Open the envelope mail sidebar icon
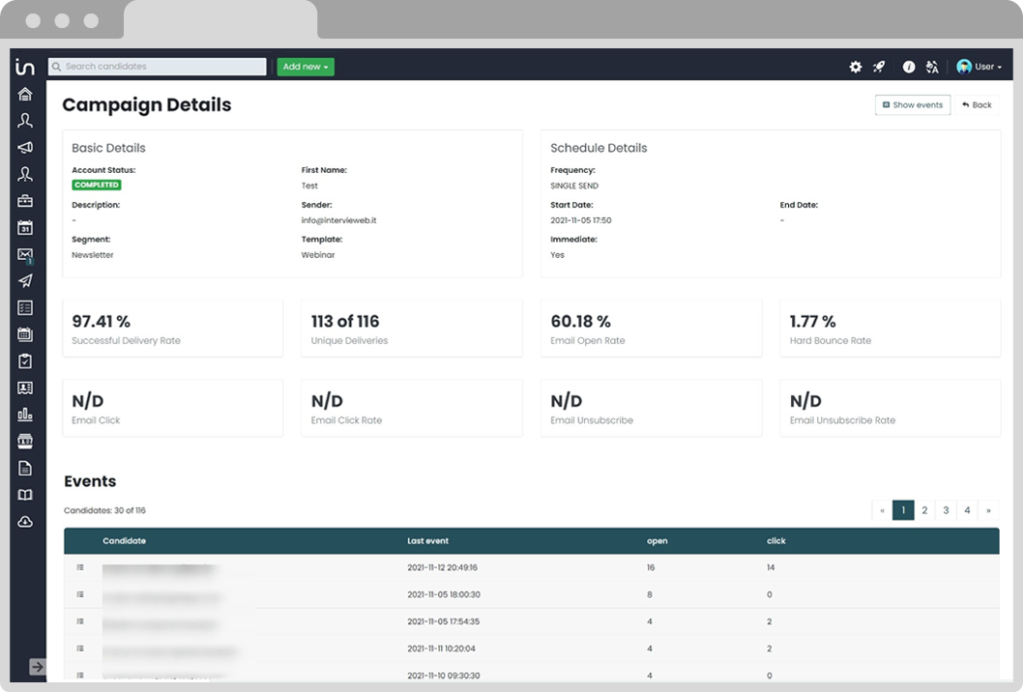1023x692 pixels. pos(25,254)
